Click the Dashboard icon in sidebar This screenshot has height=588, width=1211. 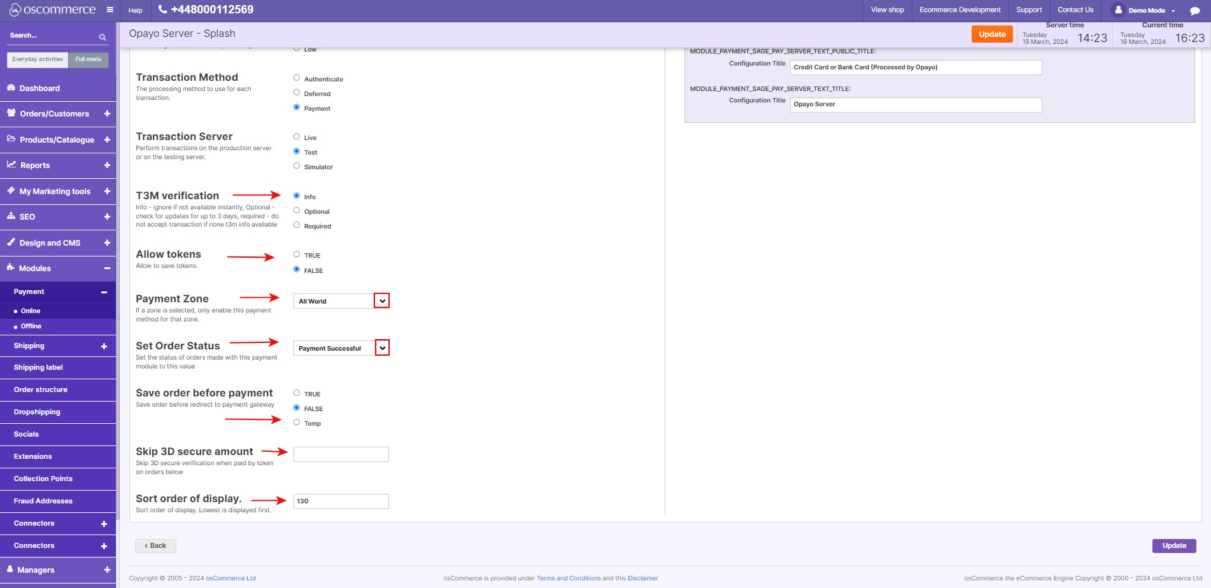pyautogui.click(x=11, y=88)
